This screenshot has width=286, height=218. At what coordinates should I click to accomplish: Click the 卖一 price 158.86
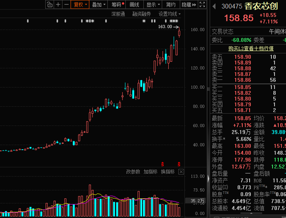[x=243, y=80]
